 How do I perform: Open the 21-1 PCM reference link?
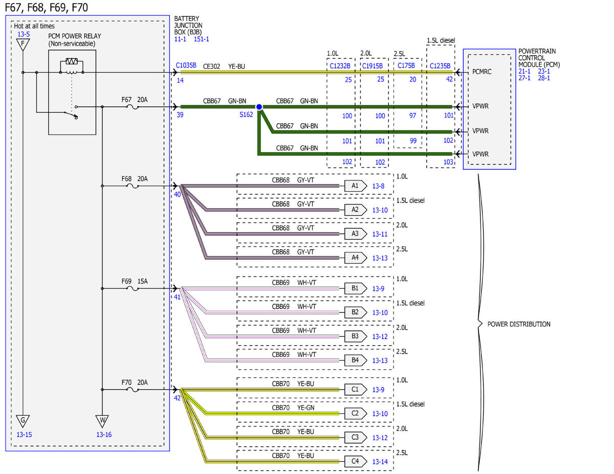[x=524, y=71]
